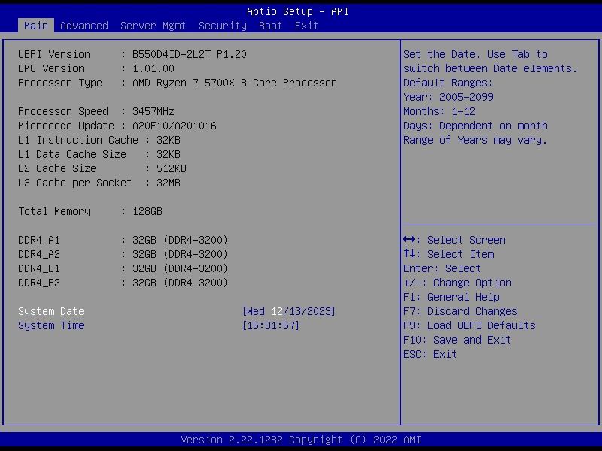The height and width of the screenshot is (451, 602).
Task: Click the Select Screen arrows hint
Action: pyautogui.click(x=455, y=240)
